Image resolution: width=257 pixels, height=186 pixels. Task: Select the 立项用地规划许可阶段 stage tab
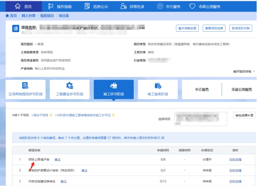25,89
